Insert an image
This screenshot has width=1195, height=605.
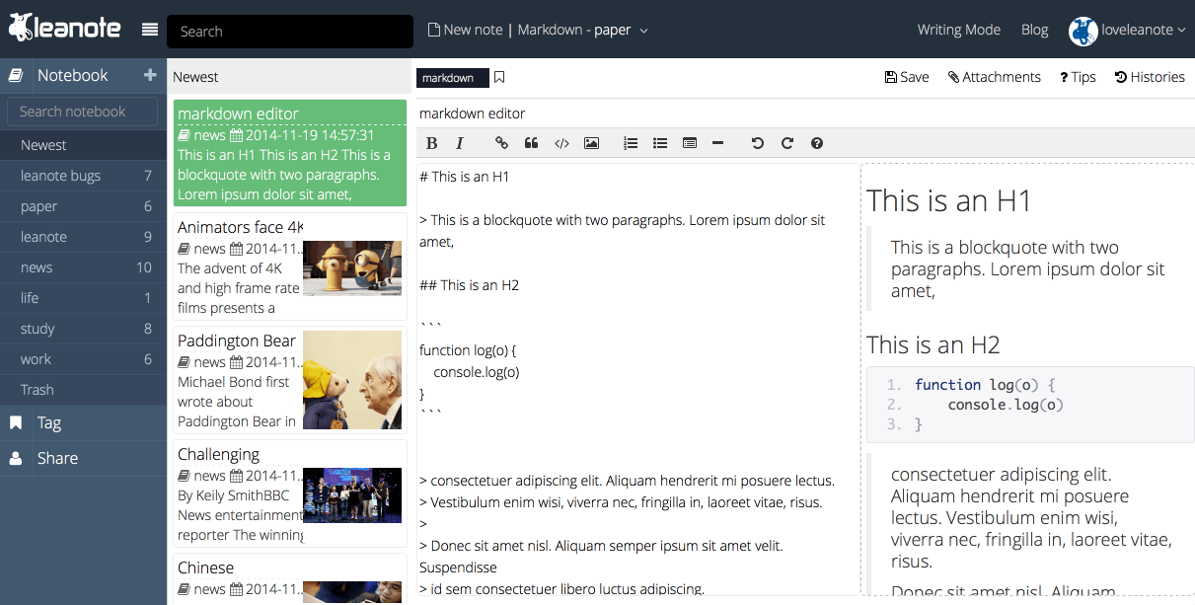click(591, 143)
